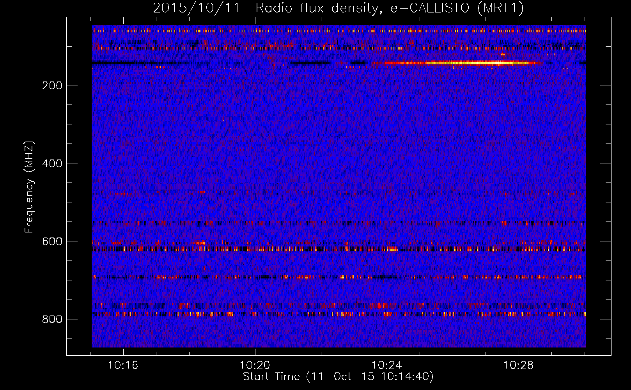Select the 600 frequency tick label

[x=52, y=241]
